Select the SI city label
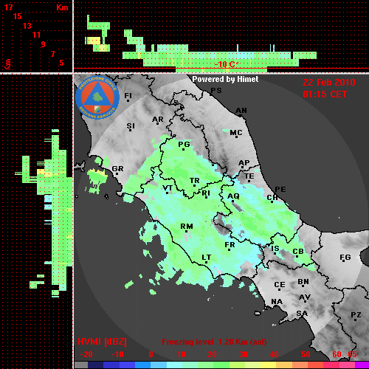This screenshot has width=369, height=369. pos(131,126)
